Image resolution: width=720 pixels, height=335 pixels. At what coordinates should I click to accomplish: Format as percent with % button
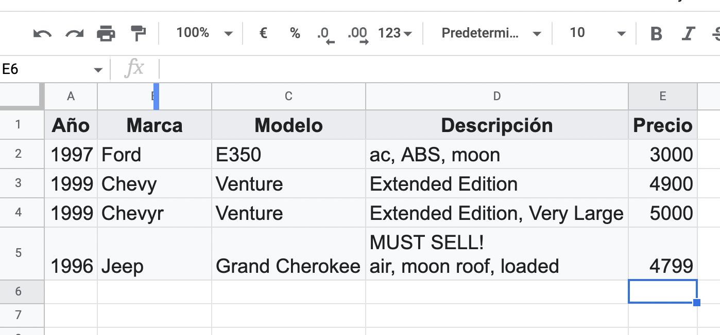coord(295,33)
